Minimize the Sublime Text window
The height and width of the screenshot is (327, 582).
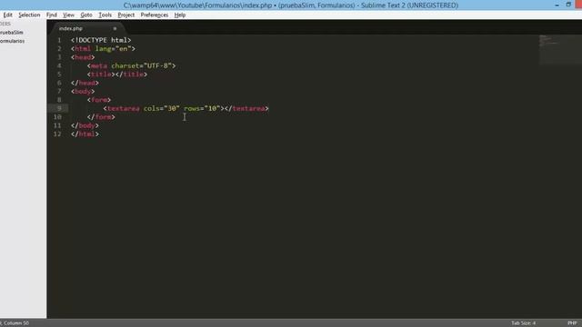557,5
